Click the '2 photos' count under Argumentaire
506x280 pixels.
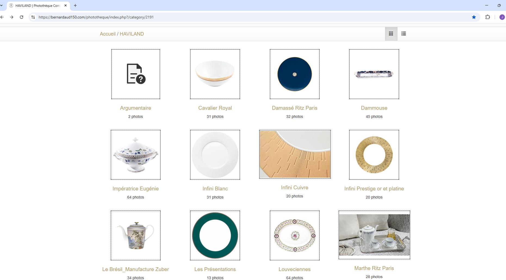pyautogui.click(x=136, y=117)
